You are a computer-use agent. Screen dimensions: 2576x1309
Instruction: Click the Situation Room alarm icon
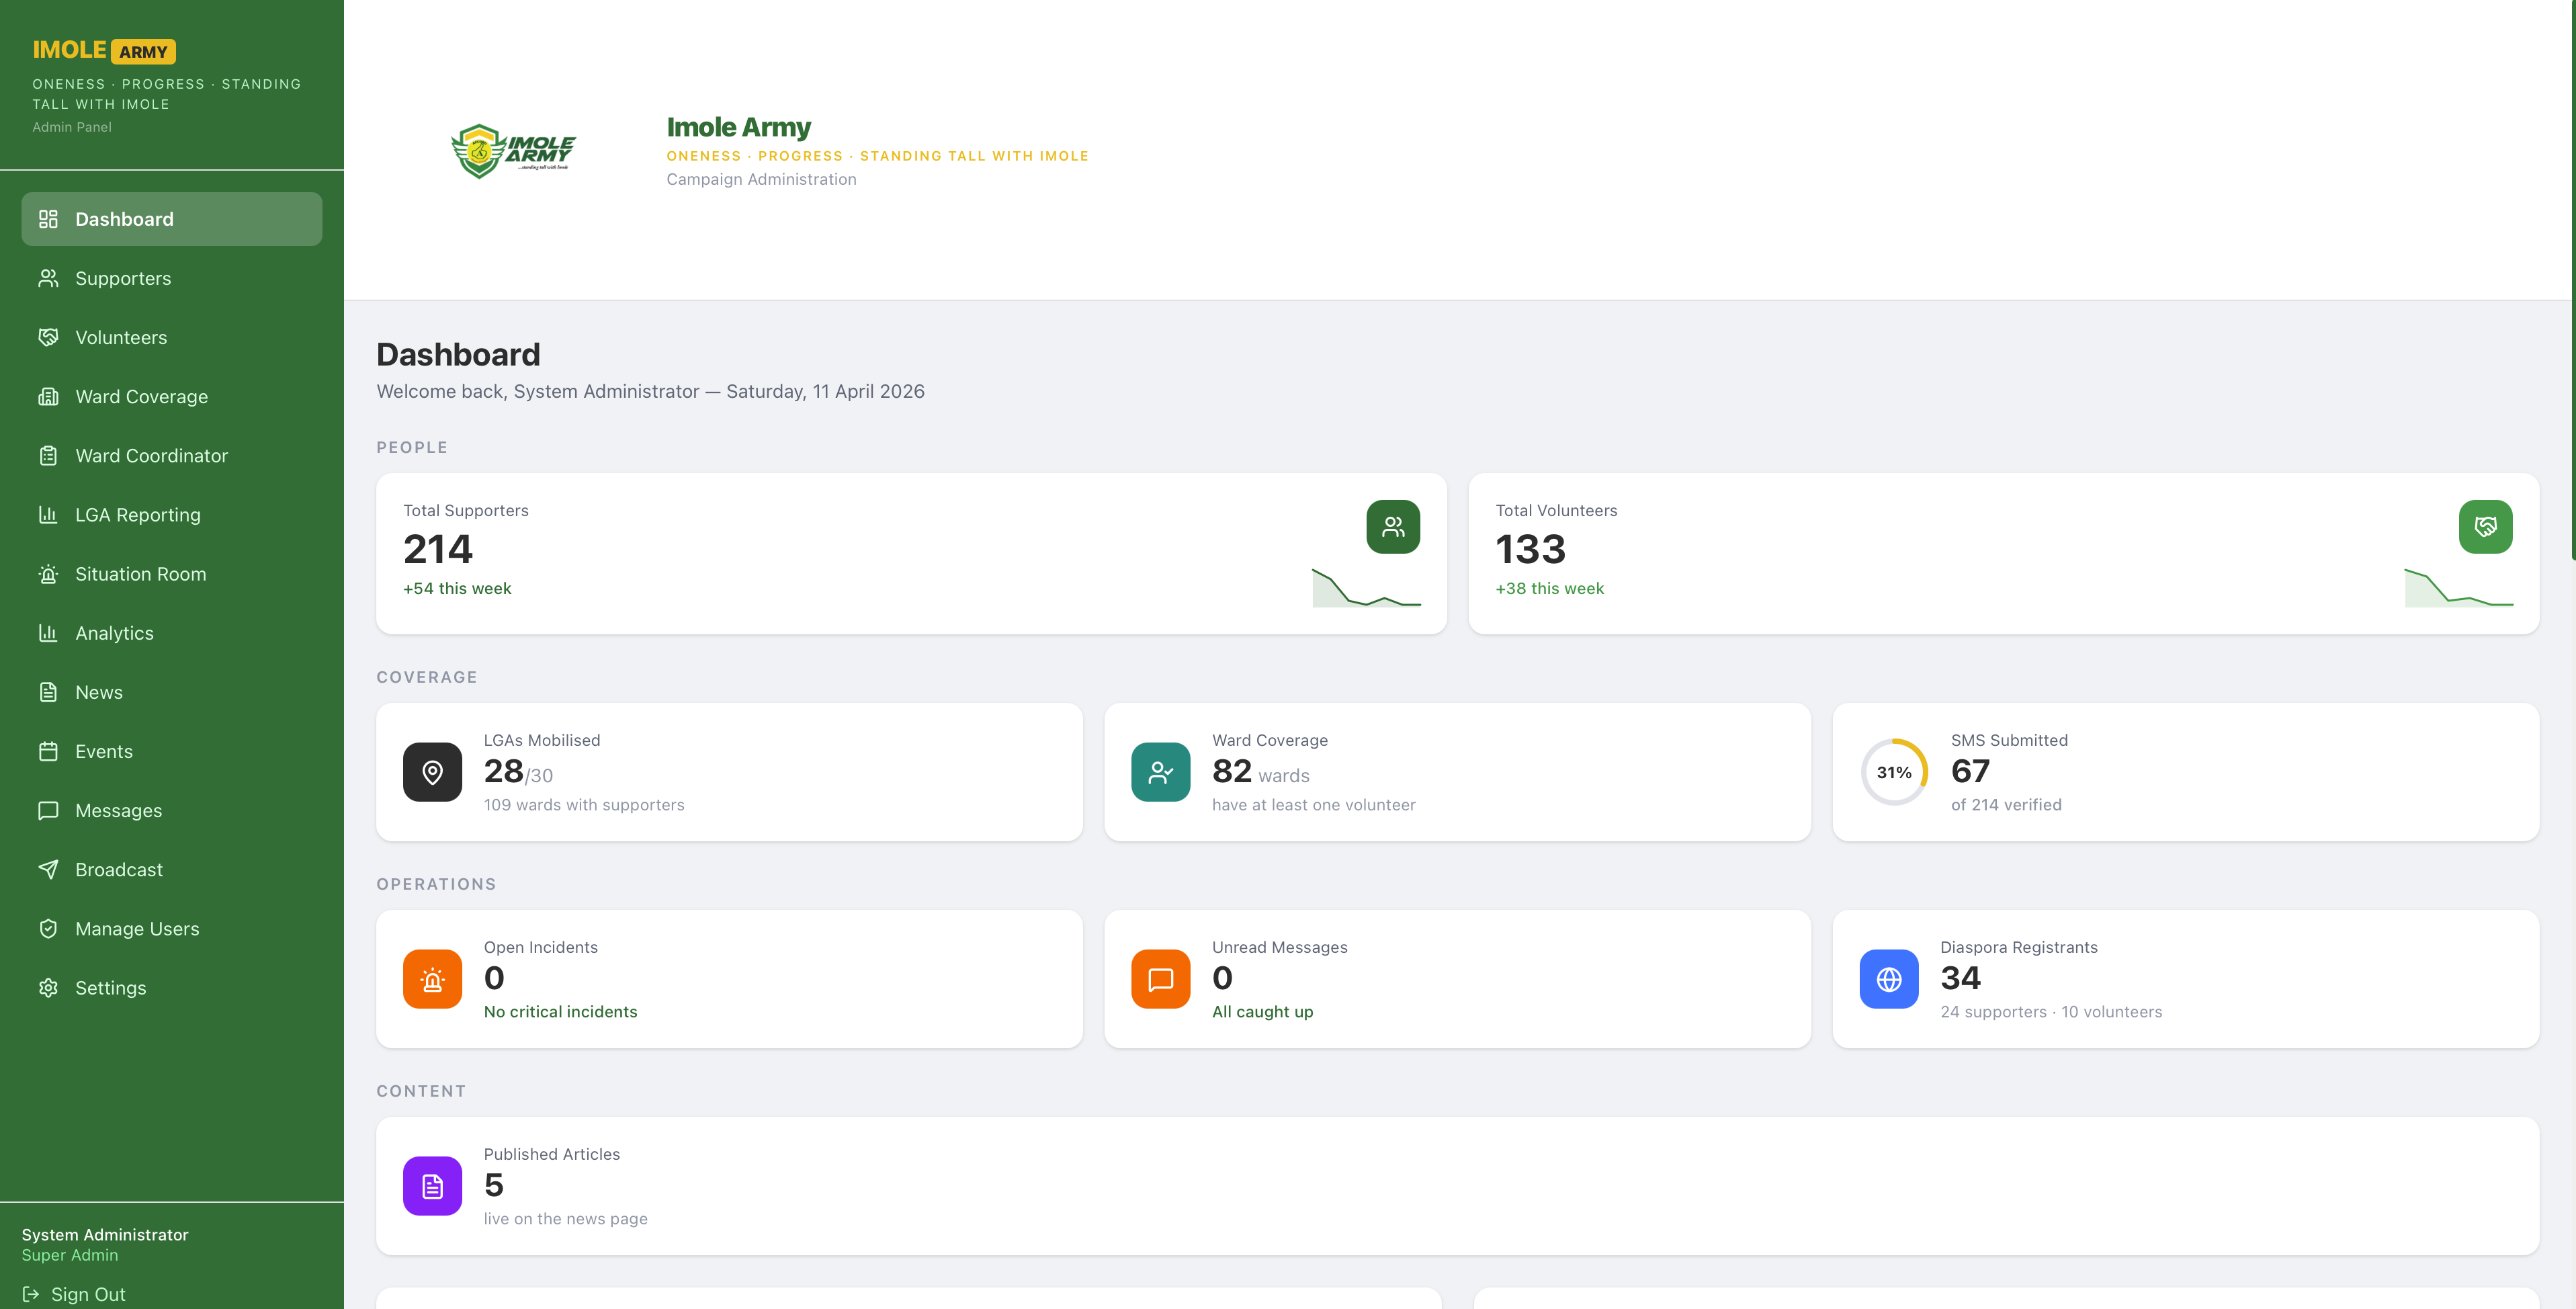pos(48,573)
